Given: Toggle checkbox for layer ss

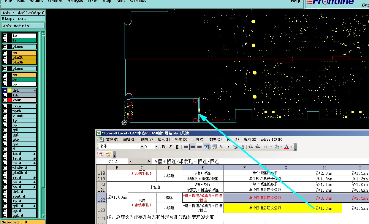Looking at the screenshot, I should coord(5,75).
